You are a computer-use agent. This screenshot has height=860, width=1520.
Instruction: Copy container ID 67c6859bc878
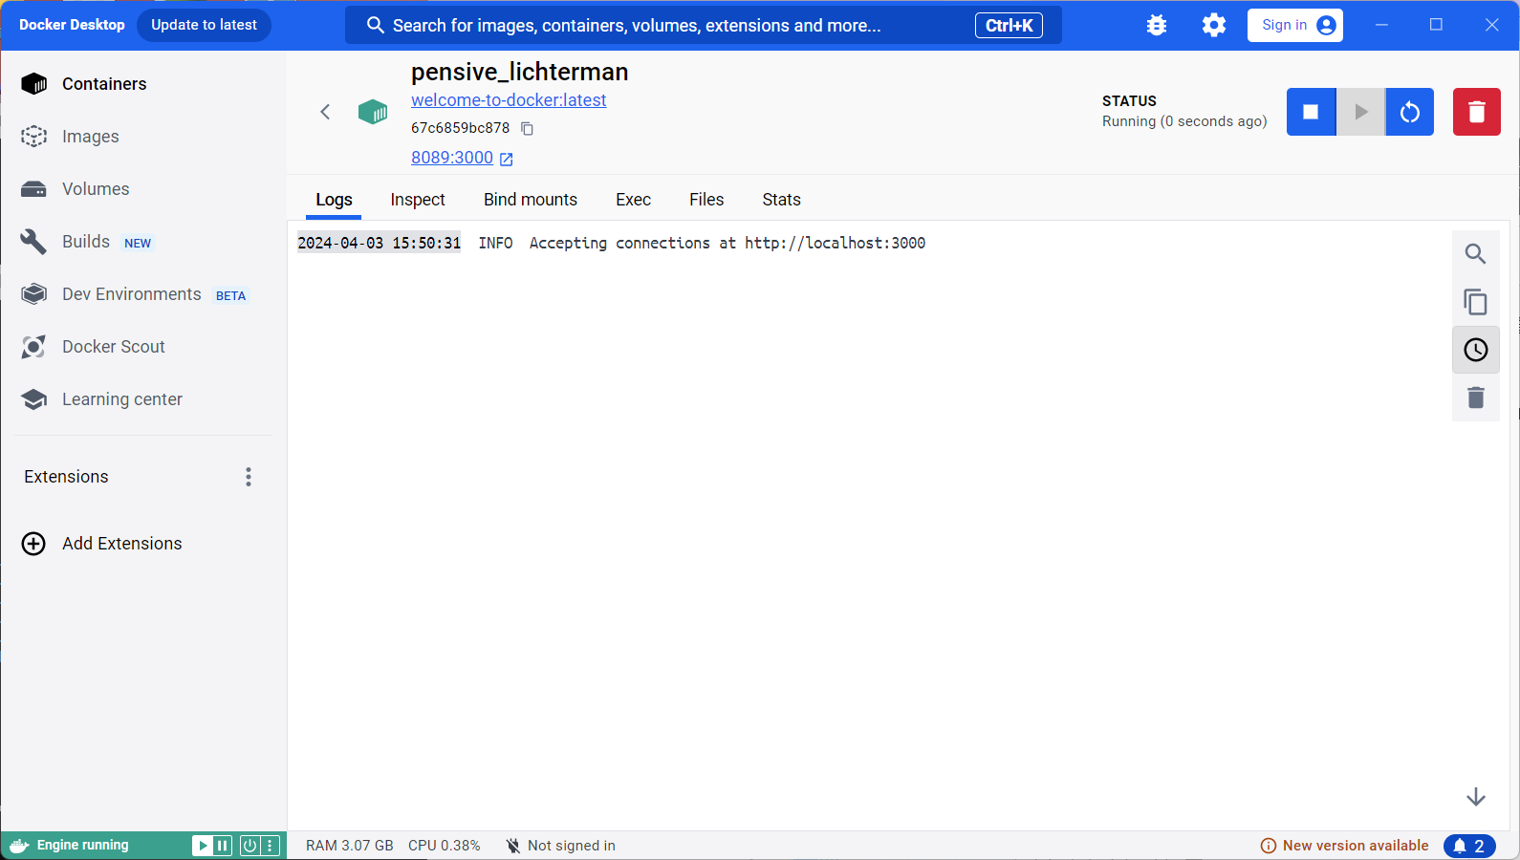click(527, 128)
